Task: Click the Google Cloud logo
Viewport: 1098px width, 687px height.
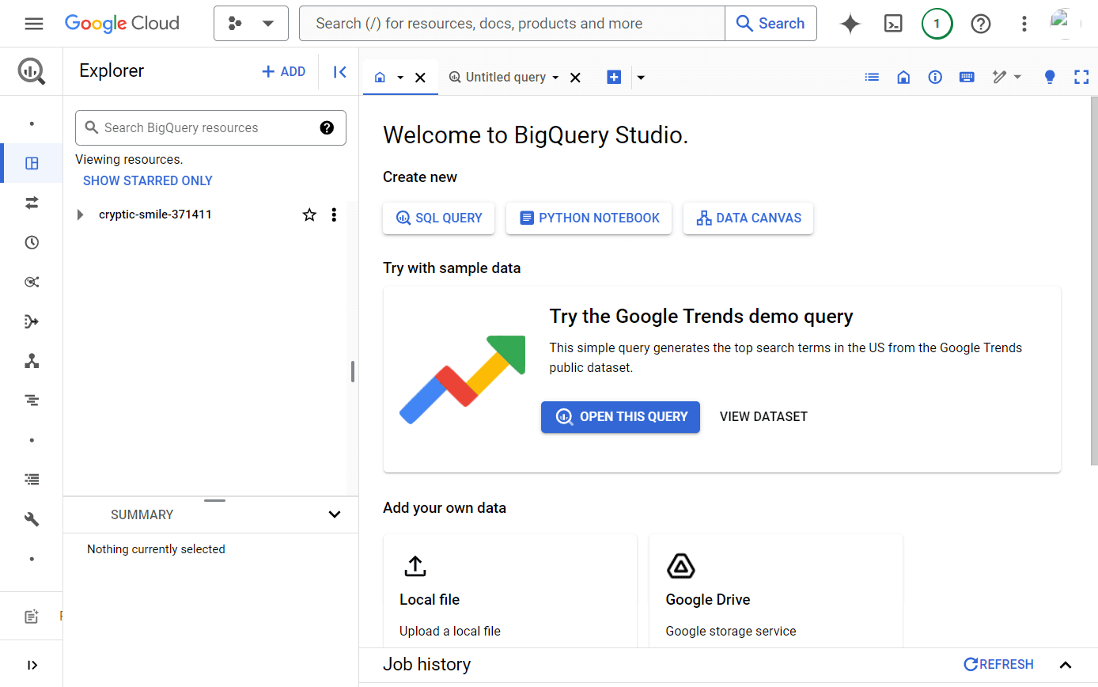Action: (122, 24)
